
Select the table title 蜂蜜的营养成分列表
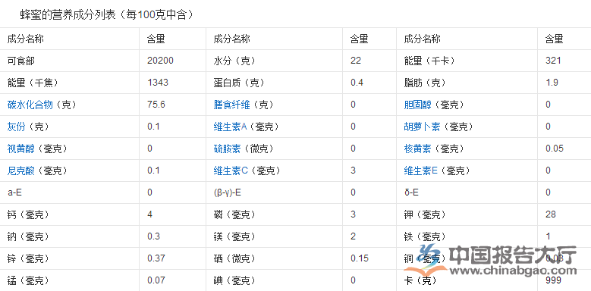[68, 14]
